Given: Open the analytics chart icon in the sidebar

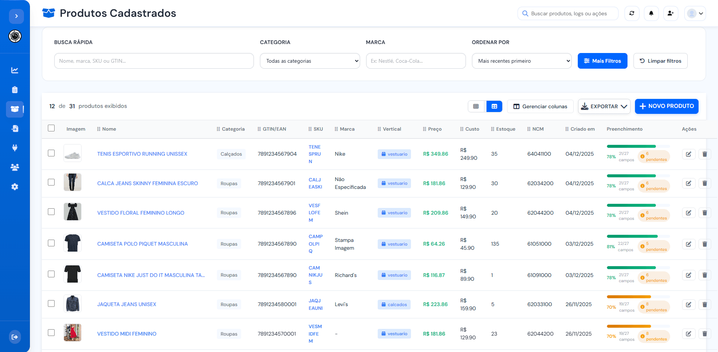Looking at the screenshot, I should [15, 70].
